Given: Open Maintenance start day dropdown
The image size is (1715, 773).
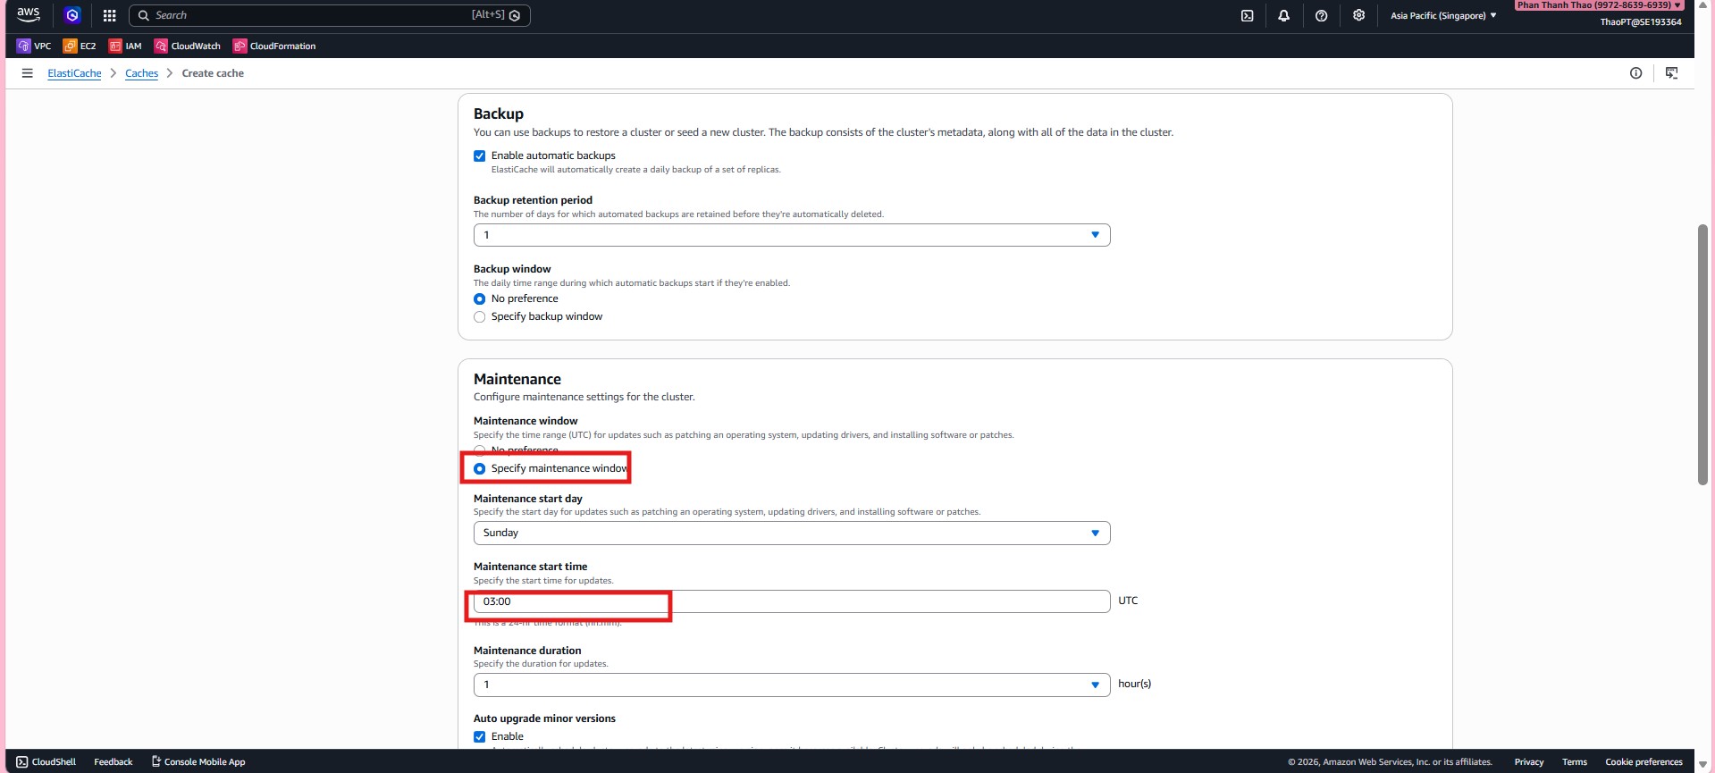Looking at the screenshot, I should click(x=792, y=533).
